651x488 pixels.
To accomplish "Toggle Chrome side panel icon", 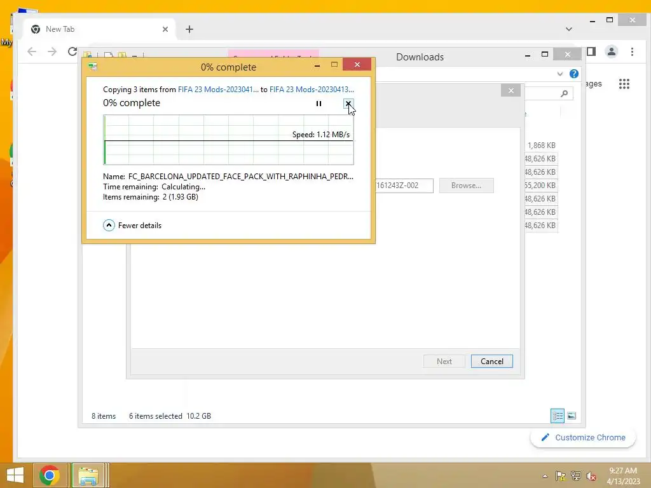I will point(591,51).
